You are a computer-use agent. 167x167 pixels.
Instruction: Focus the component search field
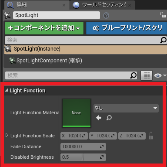[x=82, y=40]
